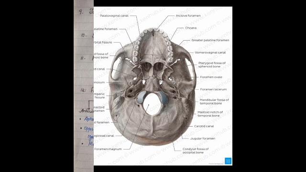Click the 'Jugular foramen' label
The width and height of the screenshot is (306, 172).
203,139
